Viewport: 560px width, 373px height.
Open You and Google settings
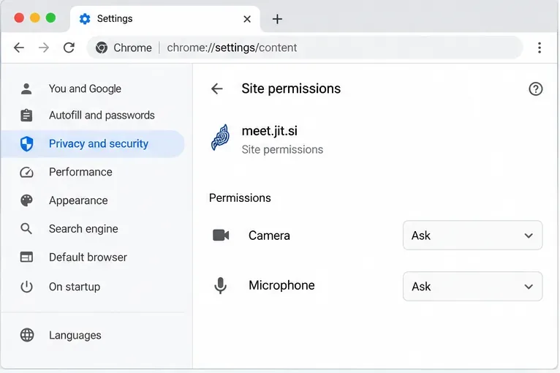[93, 88]
